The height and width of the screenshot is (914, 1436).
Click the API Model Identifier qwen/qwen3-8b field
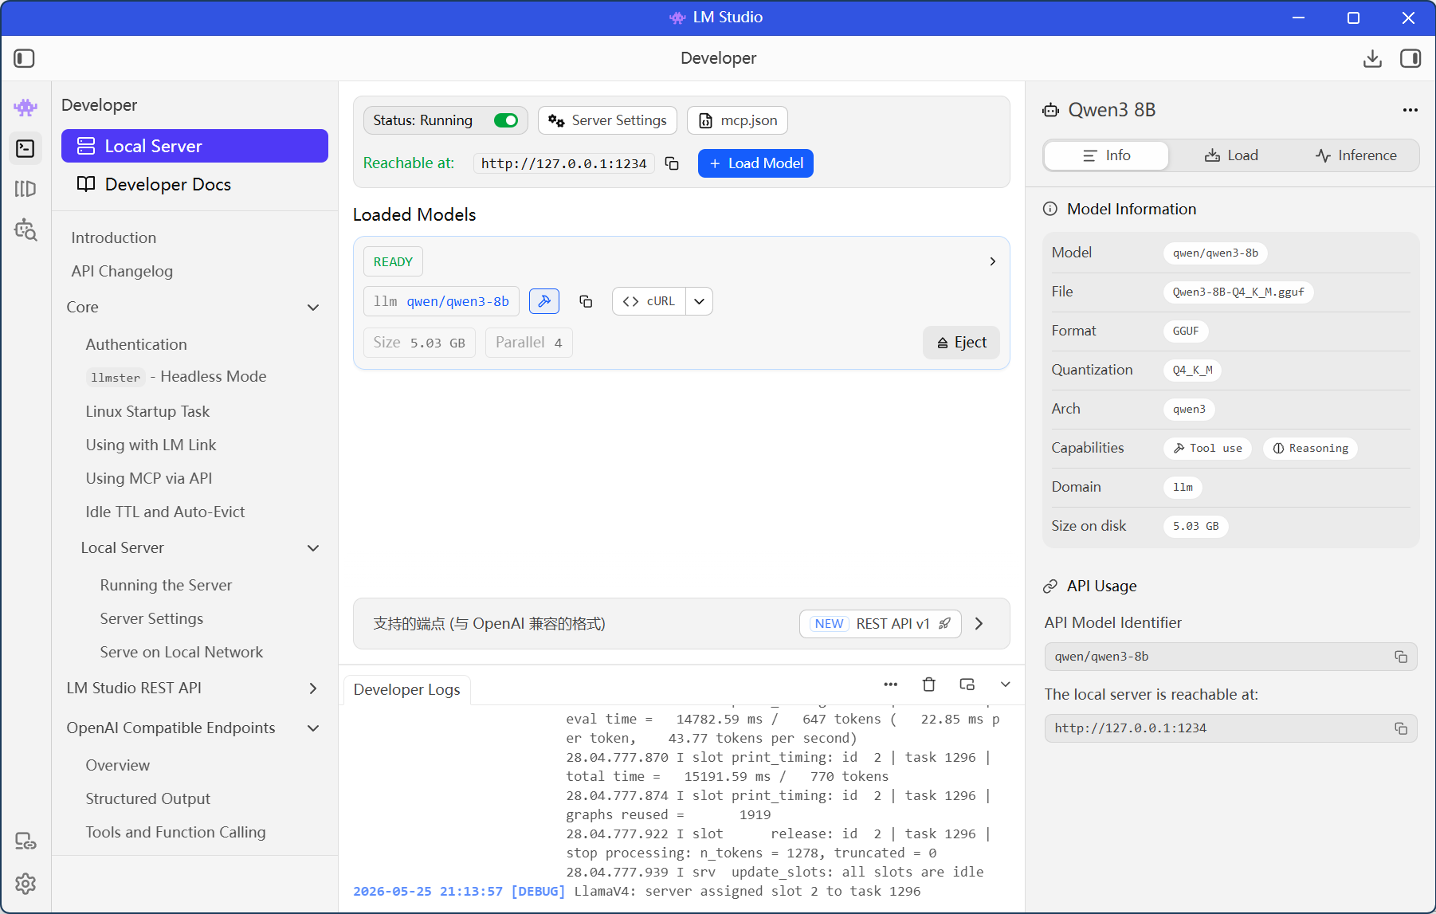(1231, 657)
